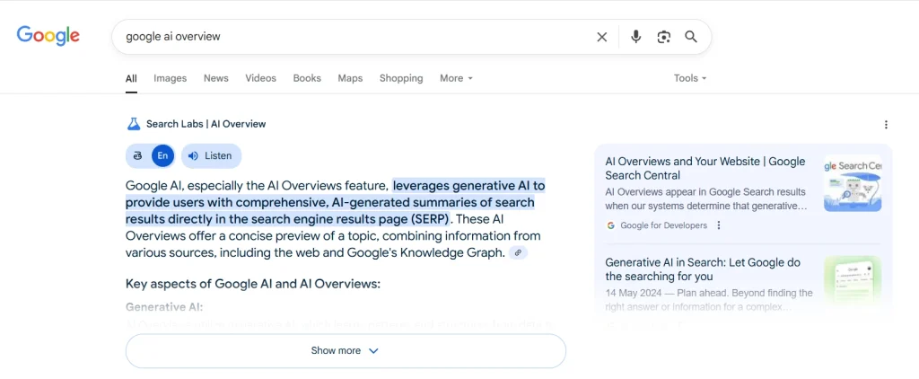
Task: Click into the search input field
Action: [350, 37]
